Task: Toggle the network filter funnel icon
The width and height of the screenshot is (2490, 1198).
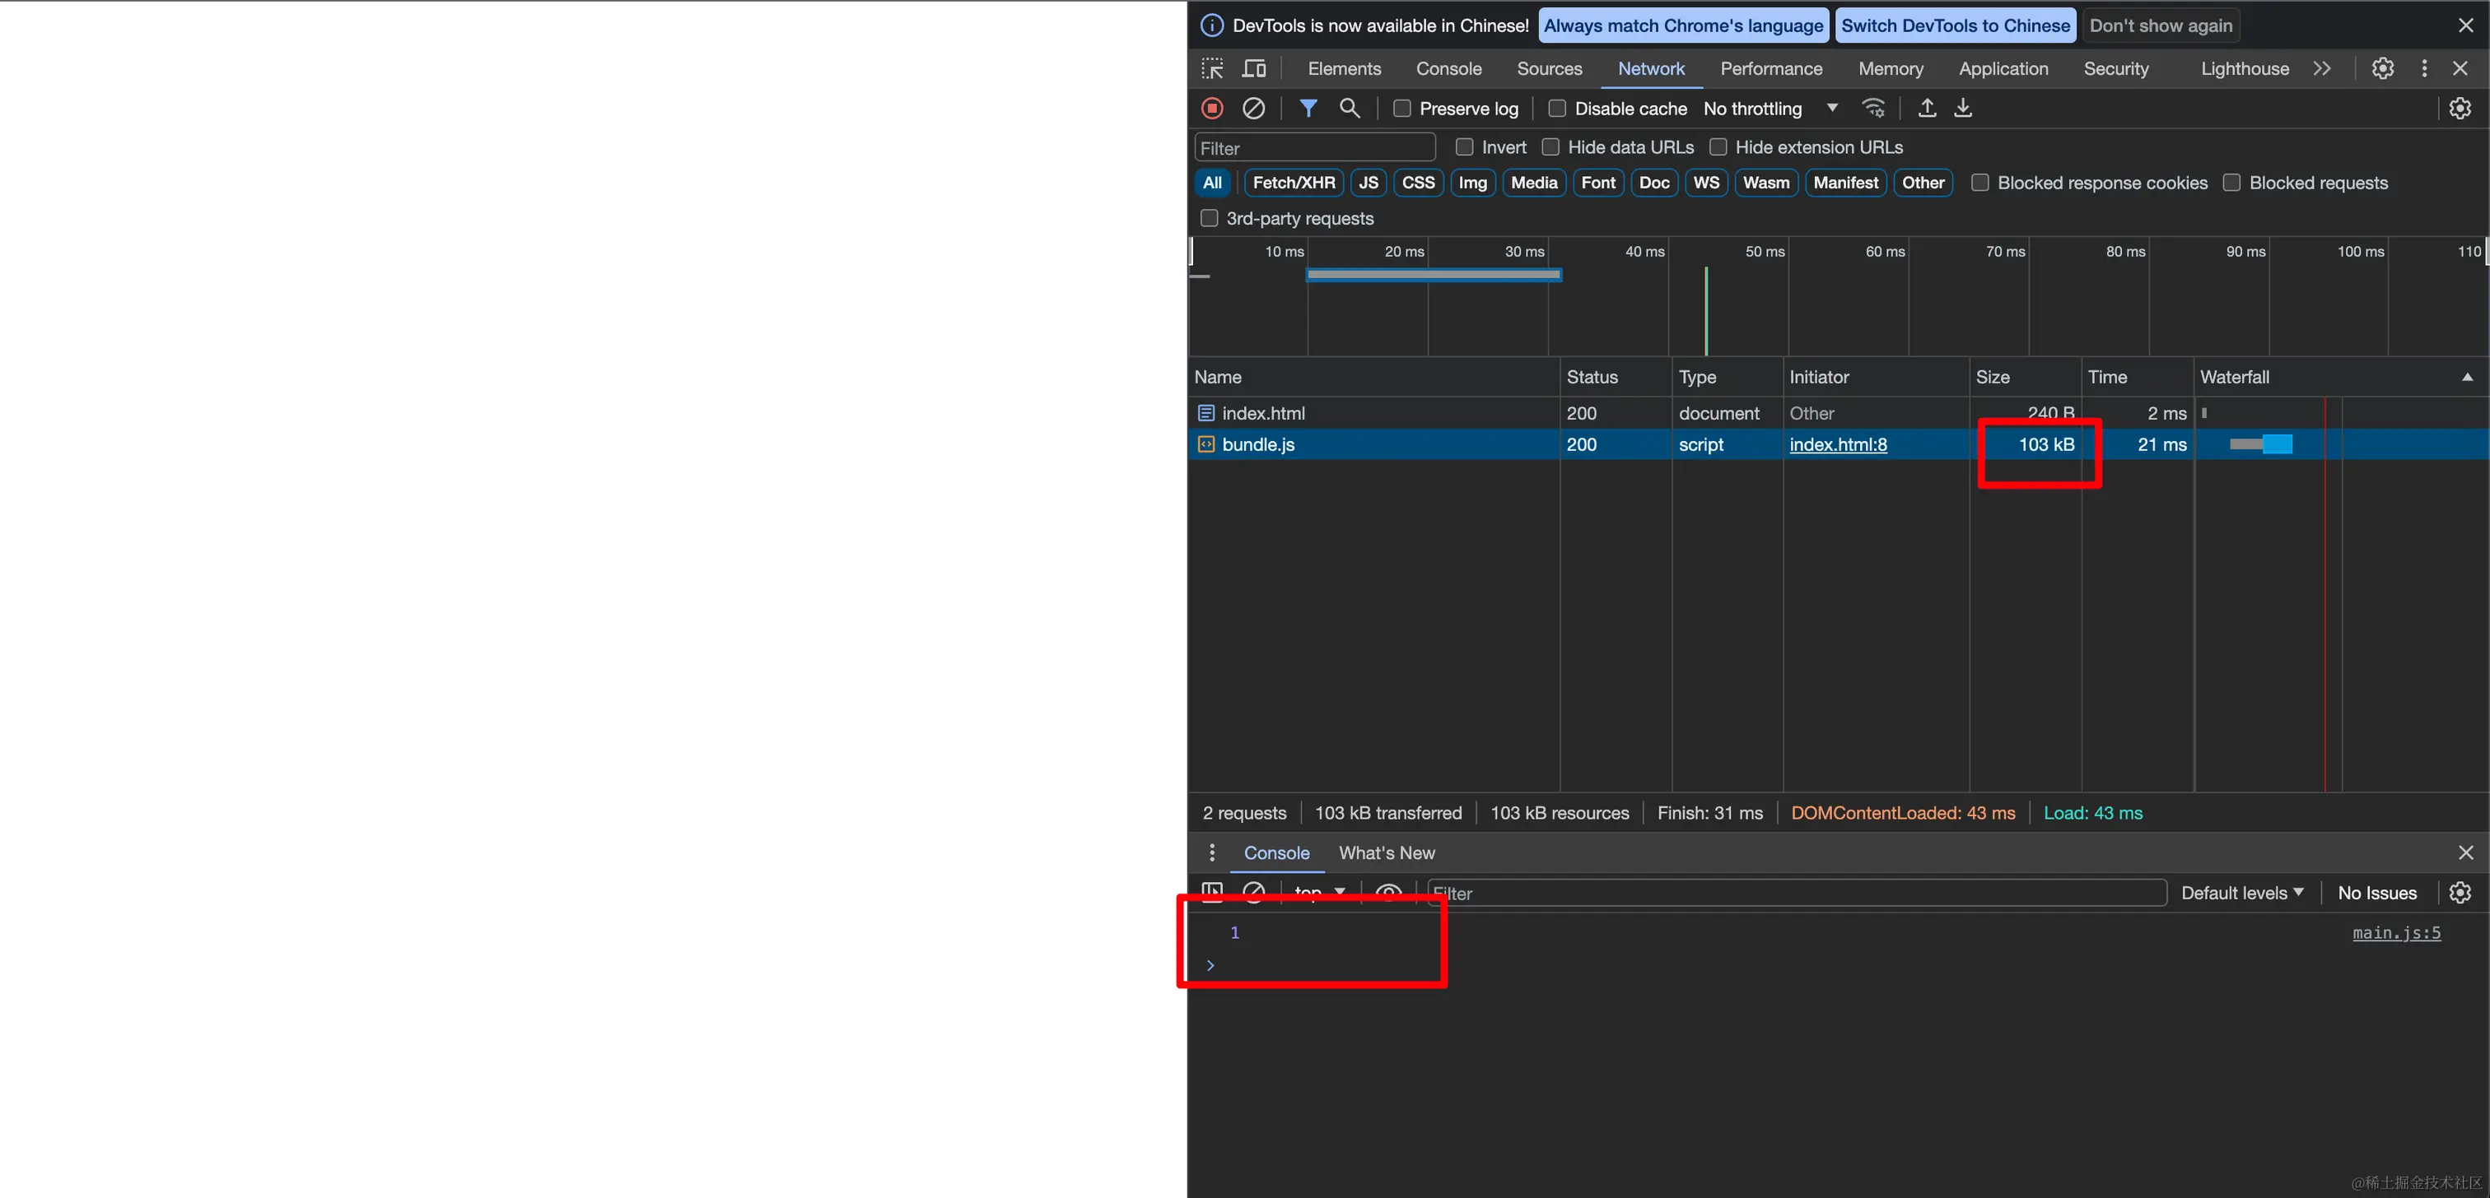Action: pyautogui.click(x=1308, y=109)
